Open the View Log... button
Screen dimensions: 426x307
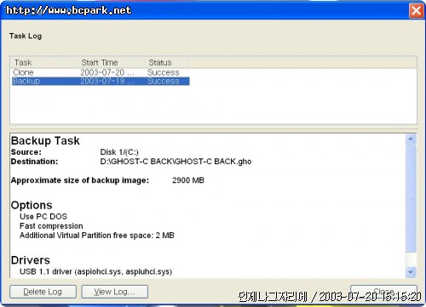tap(115, 292)
